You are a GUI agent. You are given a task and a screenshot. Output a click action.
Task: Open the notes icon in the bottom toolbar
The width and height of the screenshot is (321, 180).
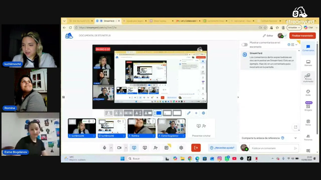tap(166, 148)
